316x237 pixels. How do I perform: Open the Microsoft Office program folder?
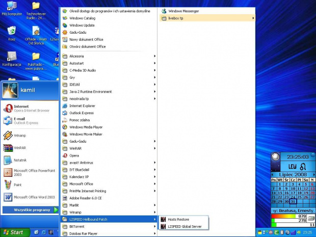coord(109,184)
